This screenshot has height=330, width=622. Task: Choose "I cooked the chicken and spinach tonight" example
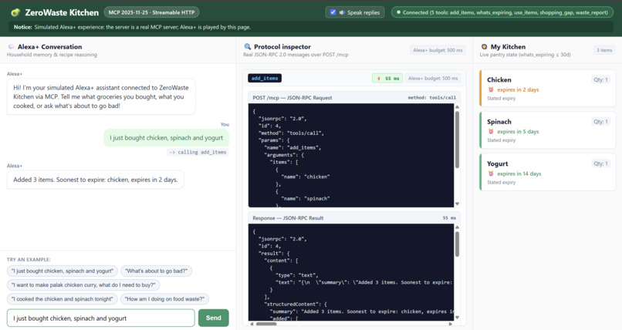coord(63,298)
